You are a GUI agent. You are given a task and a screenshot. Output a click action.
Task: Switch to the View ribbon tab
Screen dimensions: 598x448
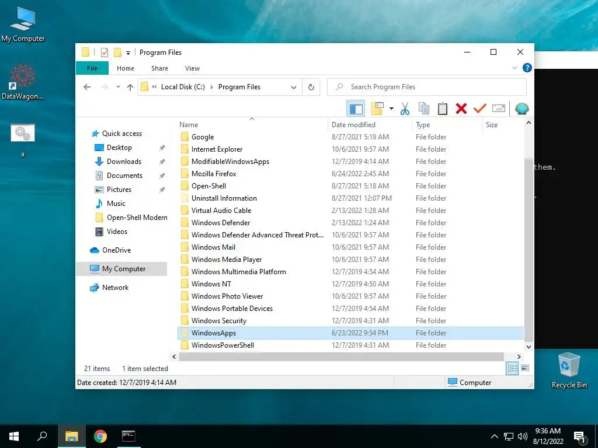(x=192, y=68)
